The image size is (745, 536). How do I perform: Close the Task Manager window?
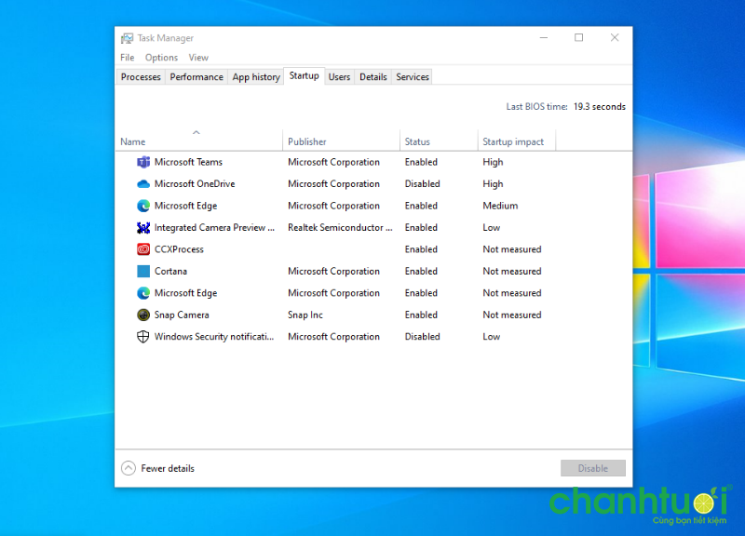tap(615, 37)
